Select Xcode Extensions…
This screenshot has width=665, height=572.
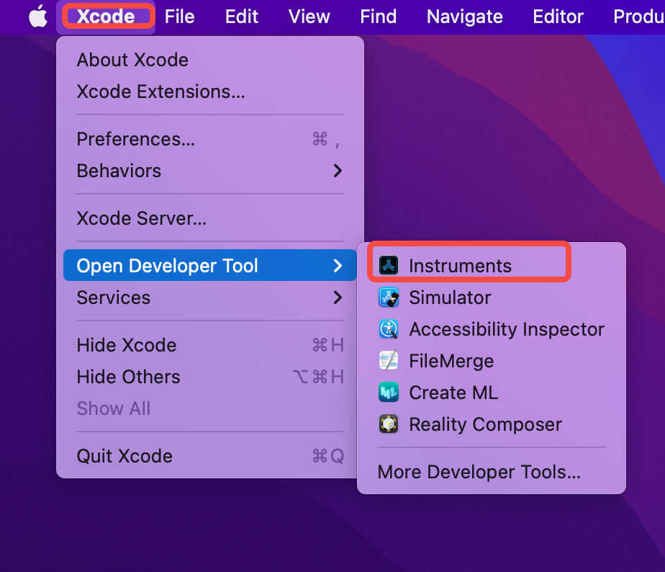(x=210, y=91)
